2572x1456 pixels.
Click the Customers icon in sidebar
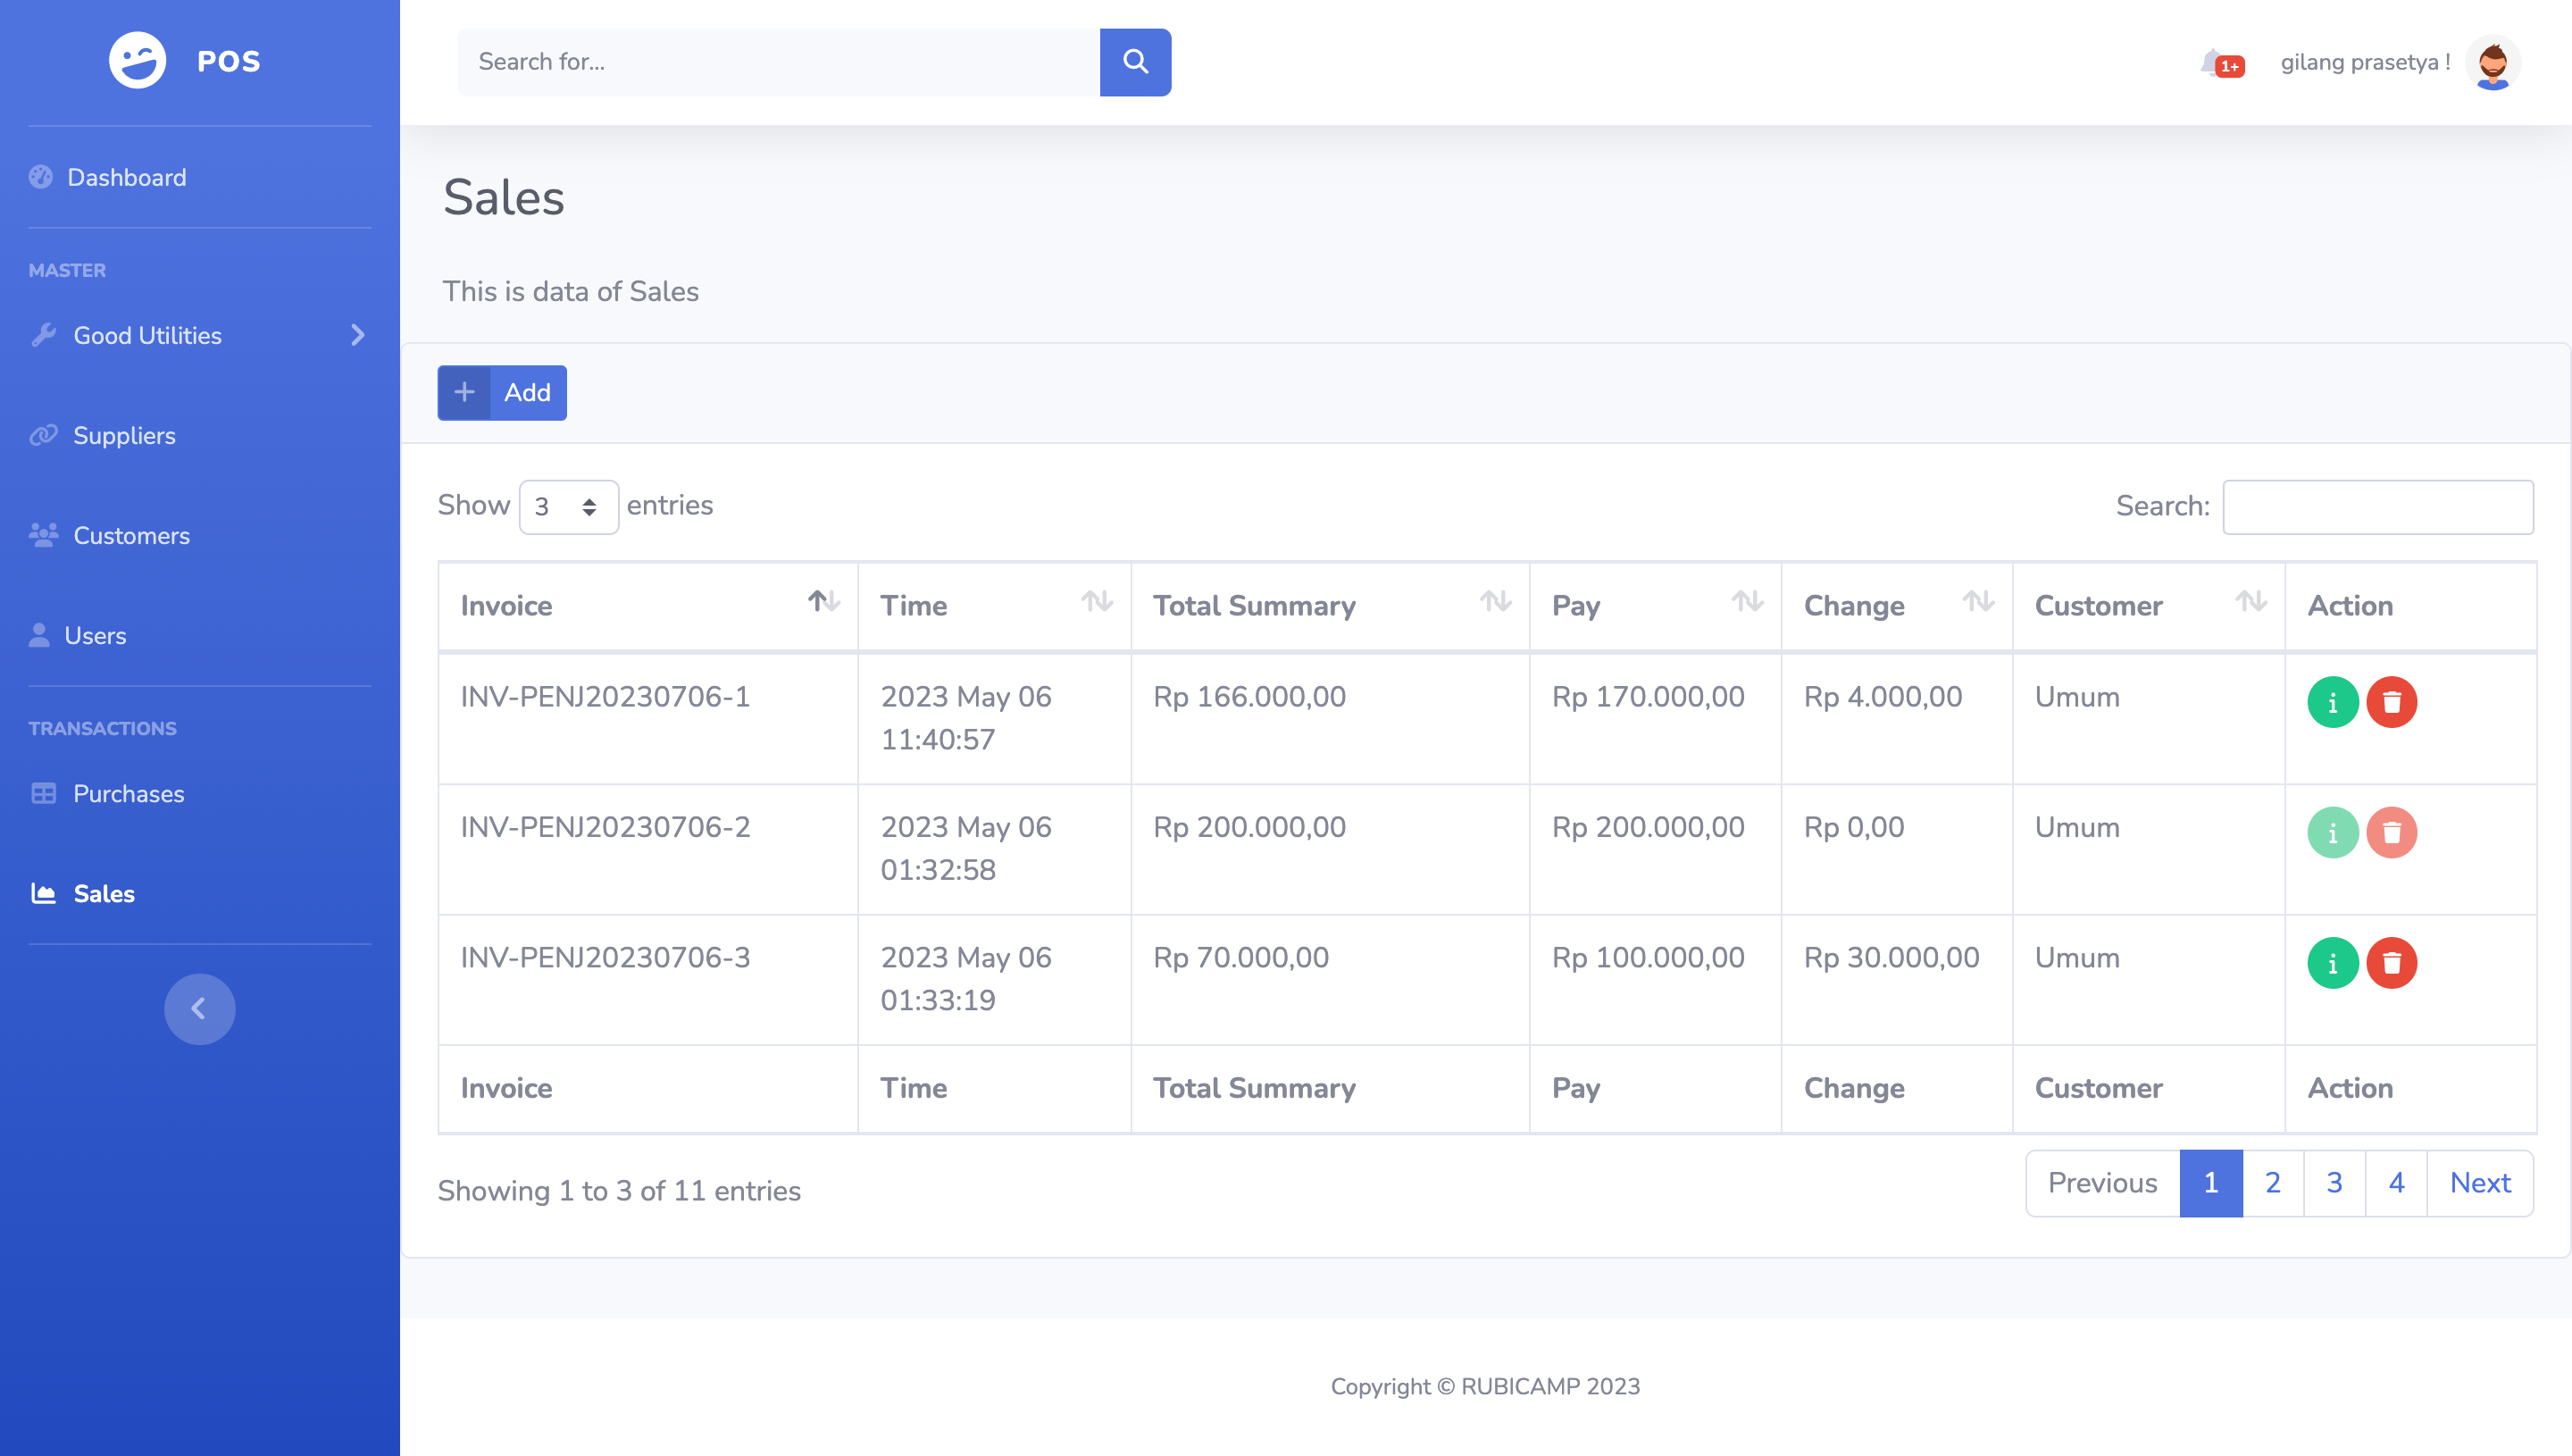click(x=43, y=535)
